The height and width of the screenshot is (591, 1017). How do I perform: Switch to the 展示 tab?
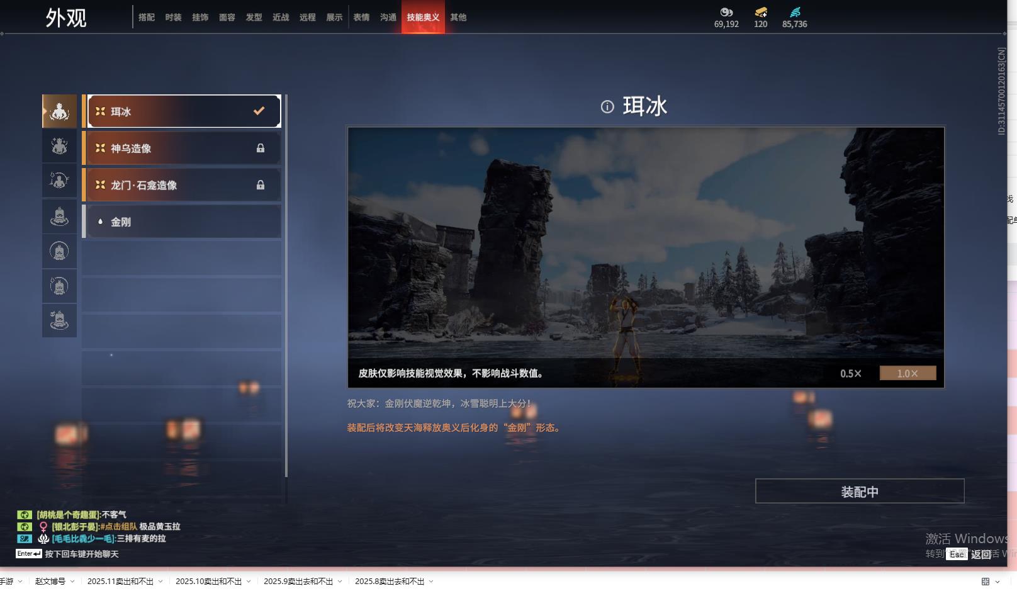pyautogui.click(x=334, y=18)
